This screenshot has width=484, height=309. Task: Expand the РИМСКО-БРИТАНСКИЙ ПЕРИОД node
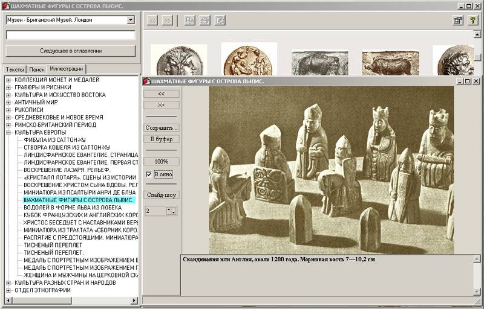[x=8, y=125]
